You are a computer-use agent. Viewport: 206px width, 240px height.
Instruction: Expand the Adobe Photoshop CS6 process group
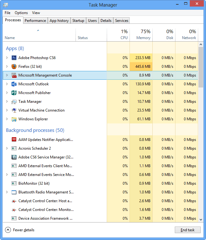[7, 58]
